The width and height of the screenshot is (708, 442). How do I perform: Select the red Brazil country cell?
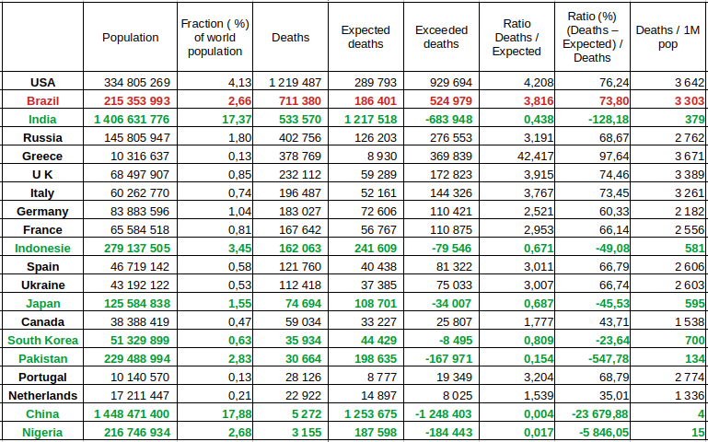tap(43, 100)
